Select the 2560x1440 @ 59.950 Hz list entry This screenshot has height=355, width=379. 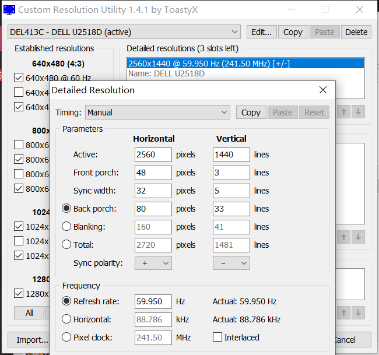pyautogui.click(x=245, y=64)
